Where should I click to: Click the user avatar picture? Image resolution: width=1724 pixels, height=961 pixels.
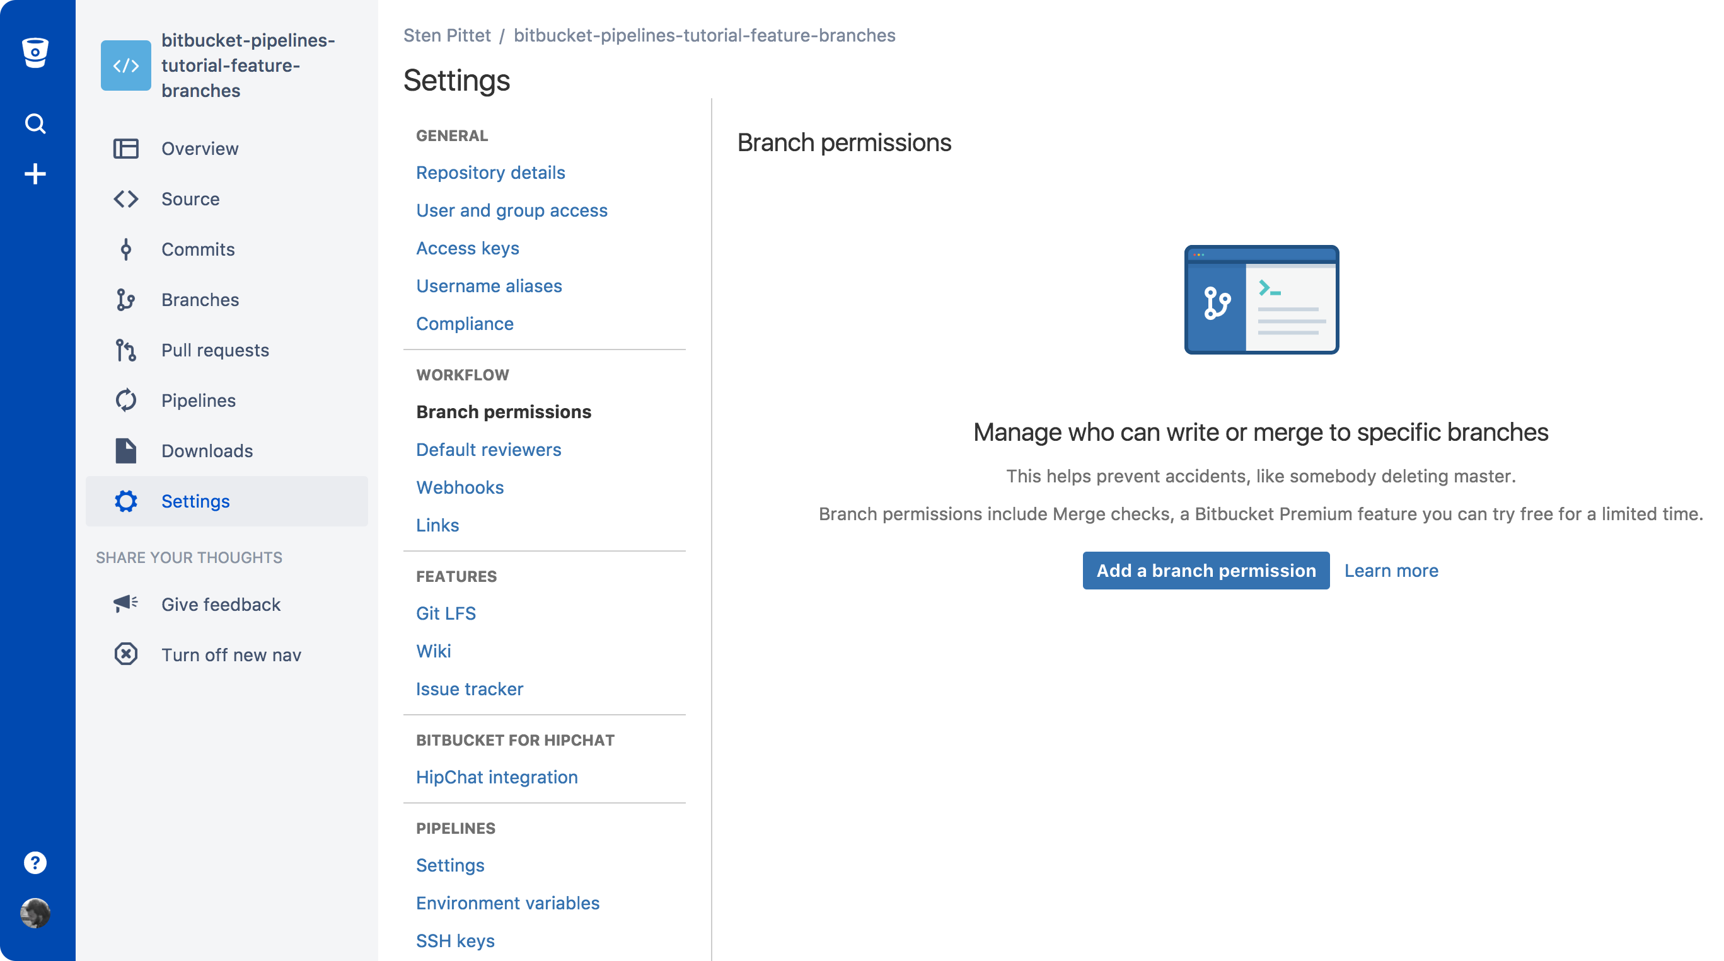pyautogui.click(x=35, y=913)
